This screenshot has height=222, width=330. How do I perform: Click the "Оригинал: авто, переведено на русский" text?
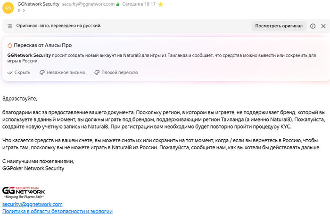[x=59, y=26]
